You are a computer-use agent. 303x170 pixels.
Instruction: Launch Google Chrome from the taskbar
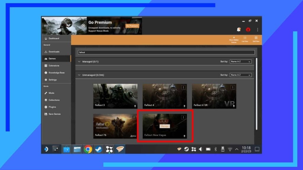[x=88, y=149]
